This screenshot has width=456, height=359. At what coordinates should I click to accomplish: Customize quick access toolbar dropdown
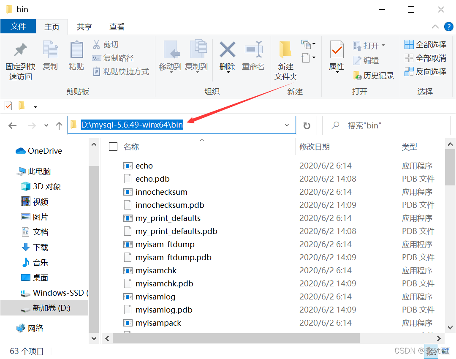(x=35, y=106)
